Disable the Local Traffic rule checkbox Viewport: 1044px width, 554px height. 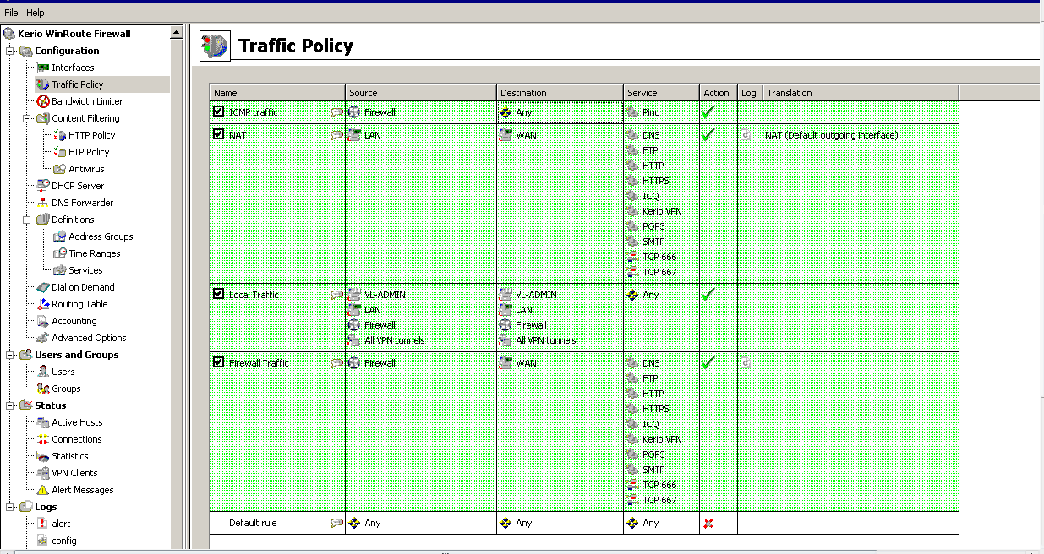pos(219,294)
